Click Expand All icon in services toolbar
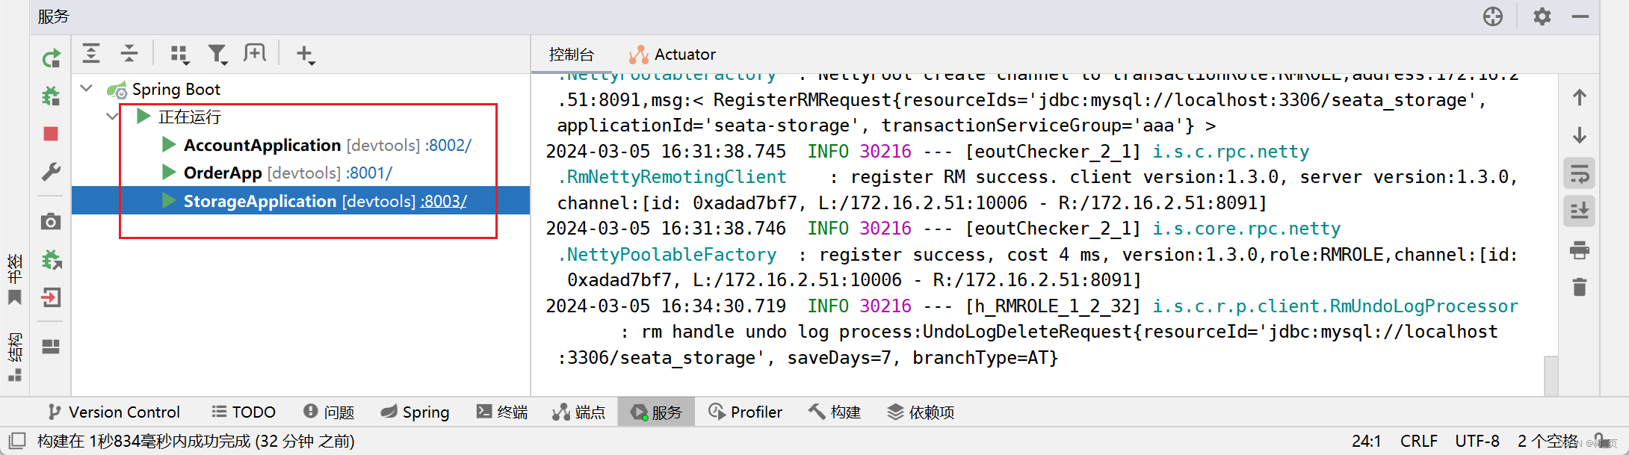Image resolution: width=1629 pixels, height=455 pixels. 91,53
